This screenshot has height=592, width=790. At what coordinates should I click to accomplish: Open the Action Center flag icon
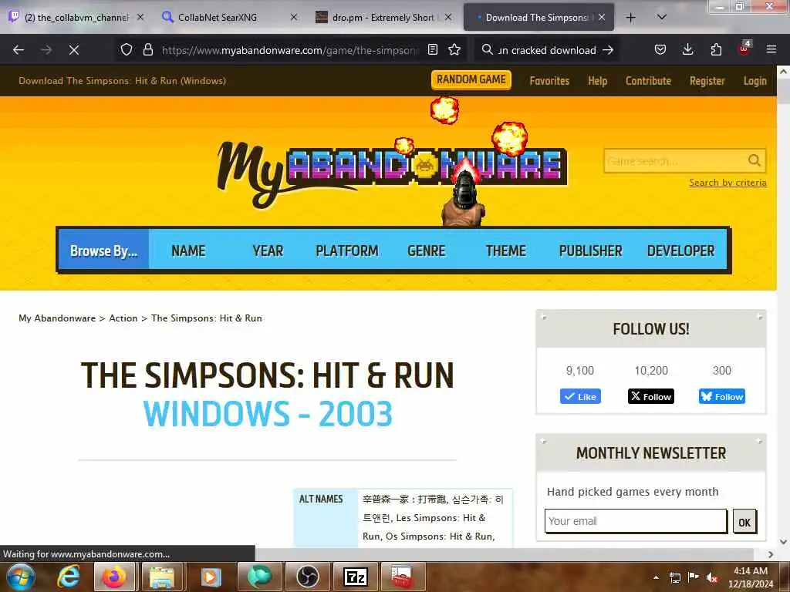(694, 577)
